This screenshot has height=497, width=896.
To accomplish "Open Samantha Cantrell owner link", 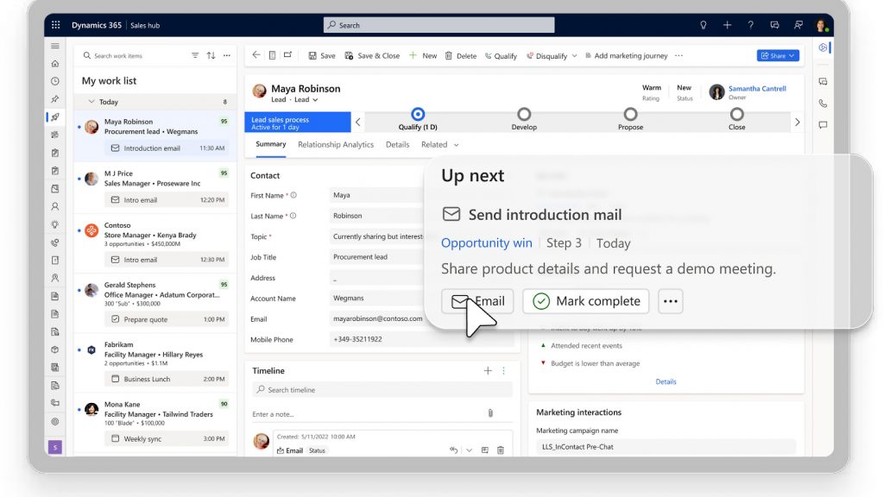I will (757, 89).
